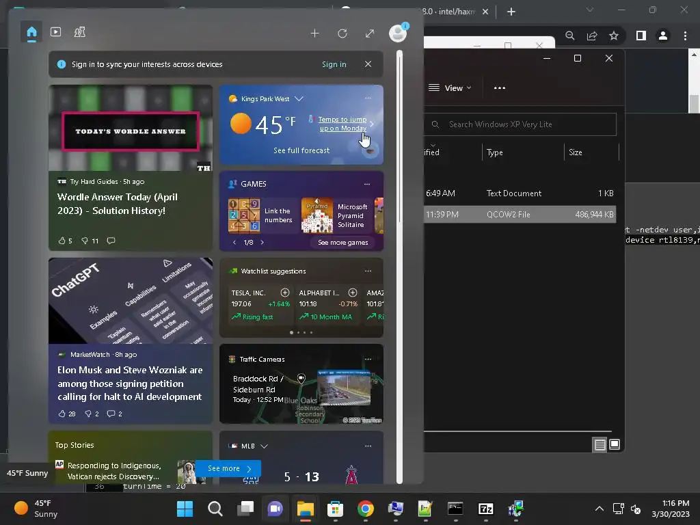Open the widgets profile avatar
The image size is (700, 525).
tap(397, 33)
